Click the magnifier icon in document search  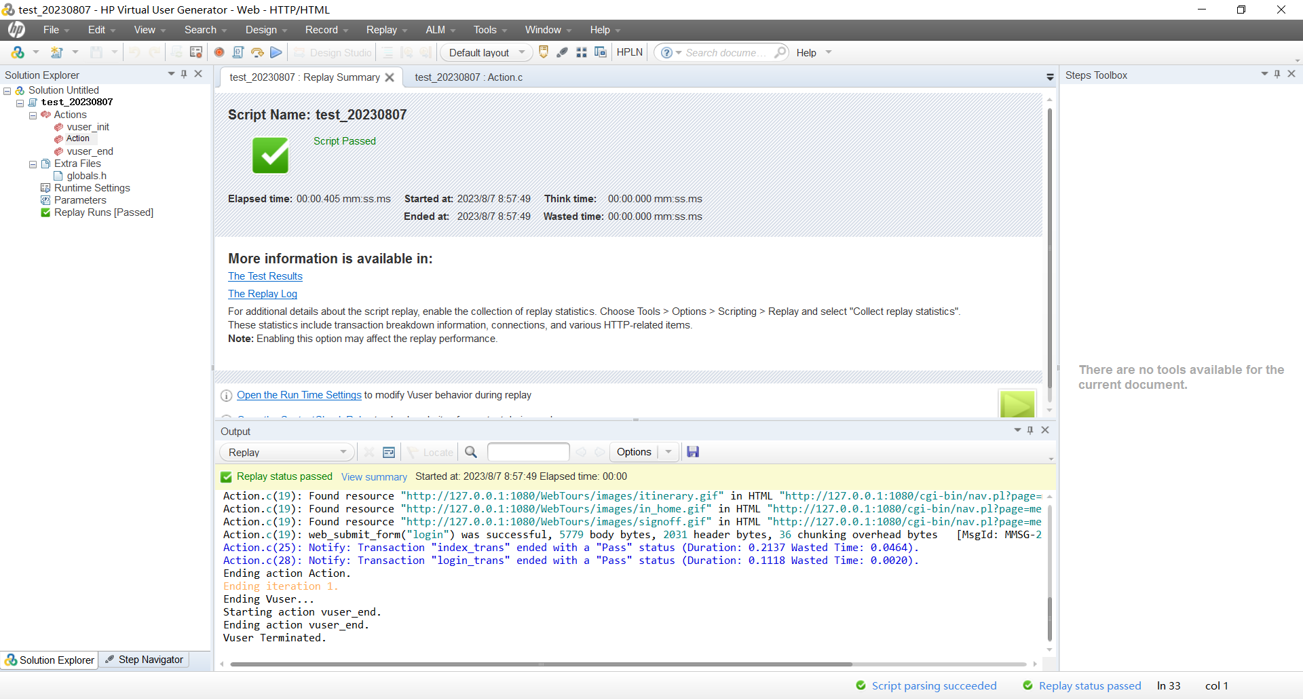[780, 52]
